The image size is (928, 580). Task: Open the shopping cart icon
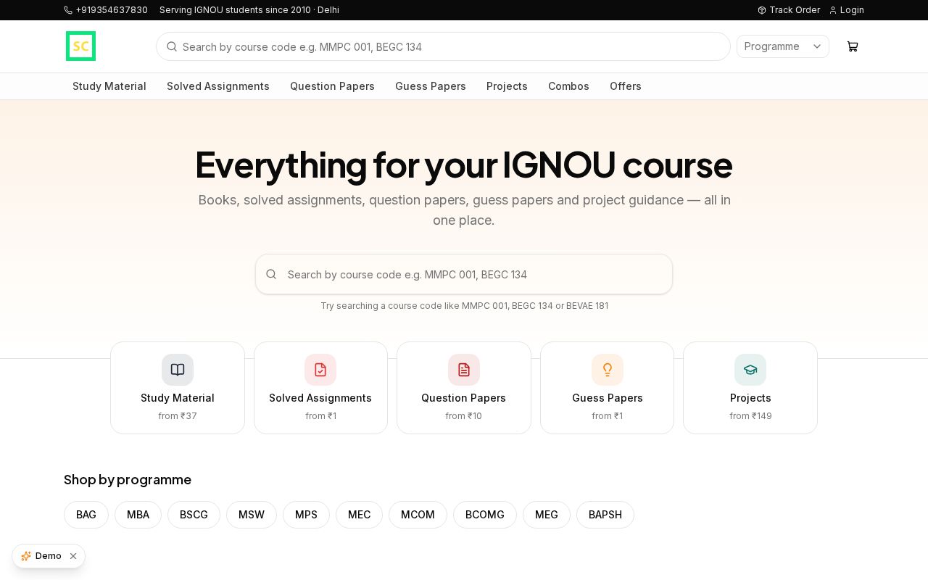853,46
